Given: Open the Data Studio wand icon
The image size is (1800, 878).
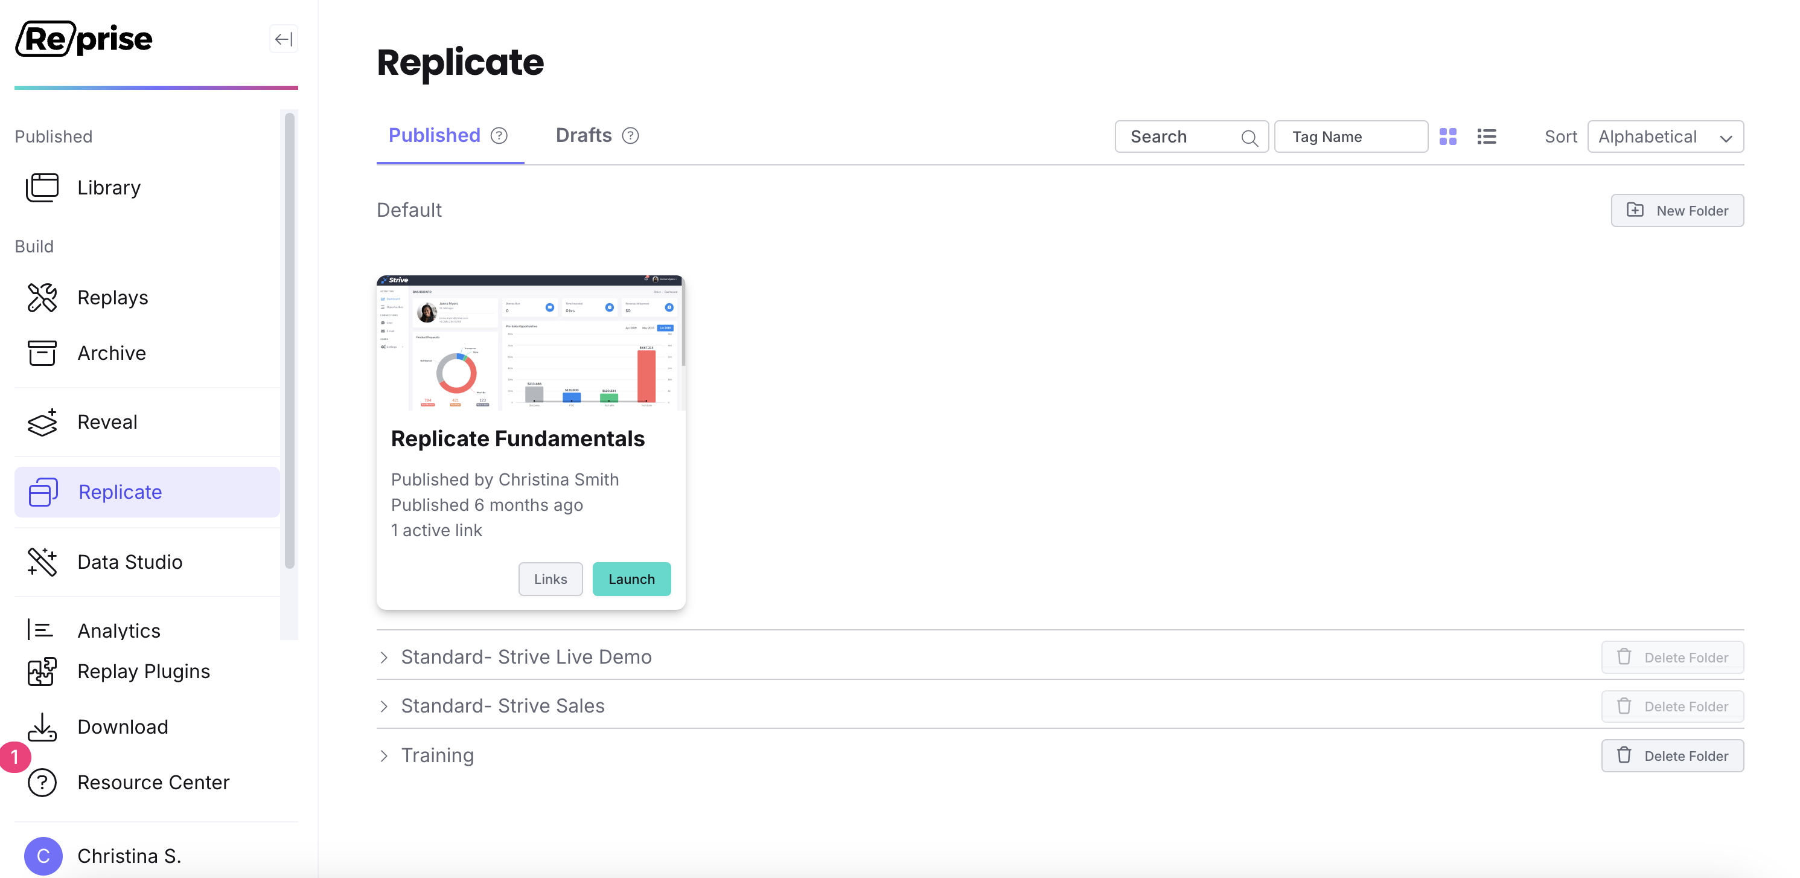Looking at the screenshot, I should [42, 562].
